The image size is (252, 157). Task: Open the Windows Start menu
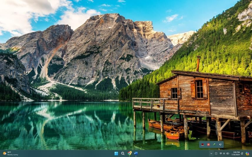116,153
